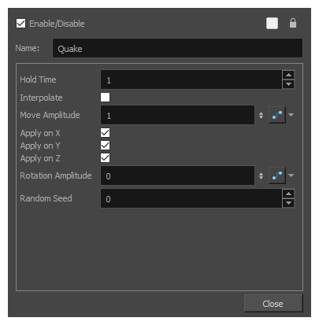319x325 pixels.
Task: Enable the Interpolate checkbox
Action: (105, 98)
